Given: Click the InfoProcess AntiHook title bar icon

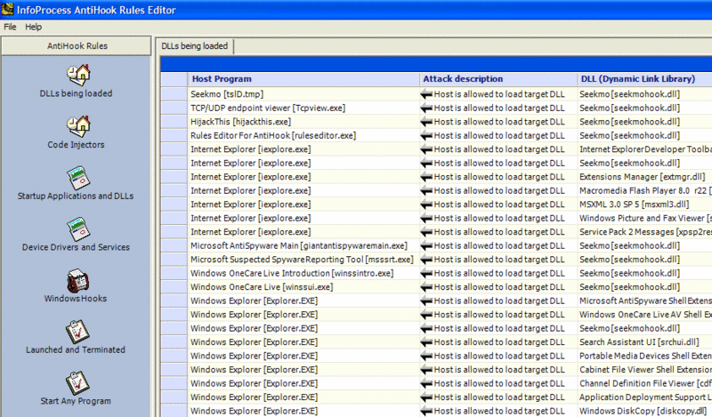Looking at the screenshot, I should click(x=8, y=9).
